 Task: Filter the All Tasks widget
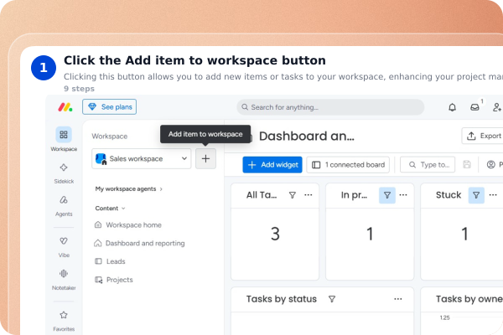pos(293,195)
